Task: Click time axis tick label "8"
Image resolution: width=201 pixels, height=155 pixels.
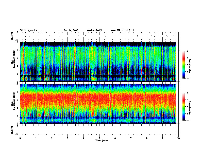Action: tap(147, 138)
